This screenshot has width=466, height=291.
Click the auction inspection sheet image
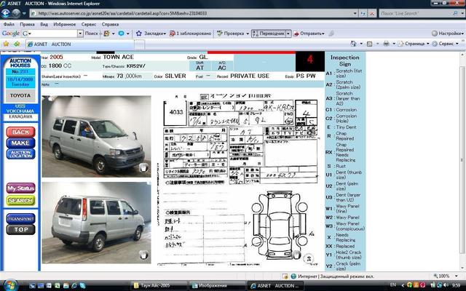(238, 178)
